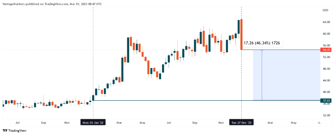Open the USD currency label
This screenshot has height=135, width=335.
[325, 10]
